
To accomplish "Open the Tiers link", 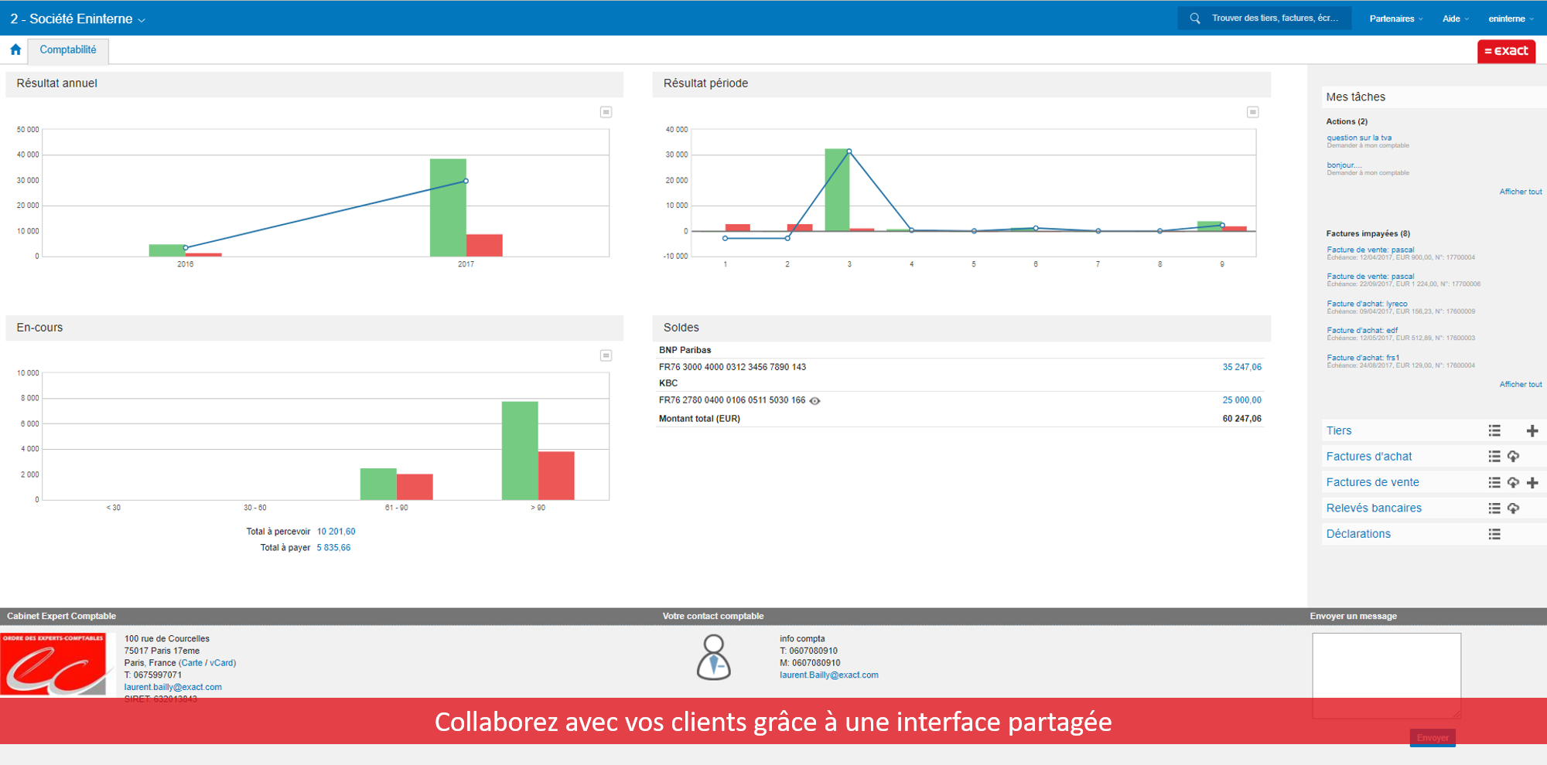I will [x=1339, y=431].
